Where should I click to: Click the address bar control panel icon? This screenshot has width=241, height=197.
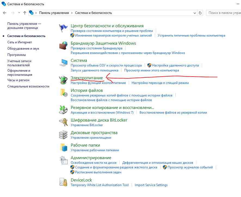click(x=31, y=13)
